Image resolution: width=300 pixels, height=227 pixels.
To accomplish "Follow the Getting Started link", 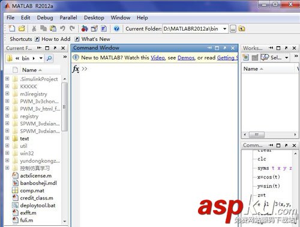I will [x=227, y=58].
